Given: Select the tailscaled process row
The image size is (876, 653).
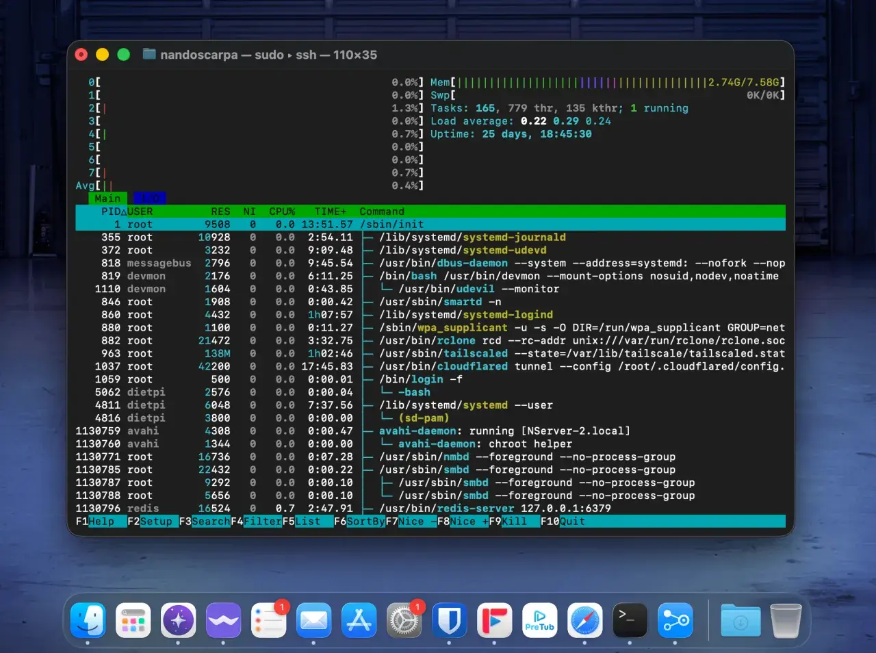Looking at the screenshot, I should (430, 354).
